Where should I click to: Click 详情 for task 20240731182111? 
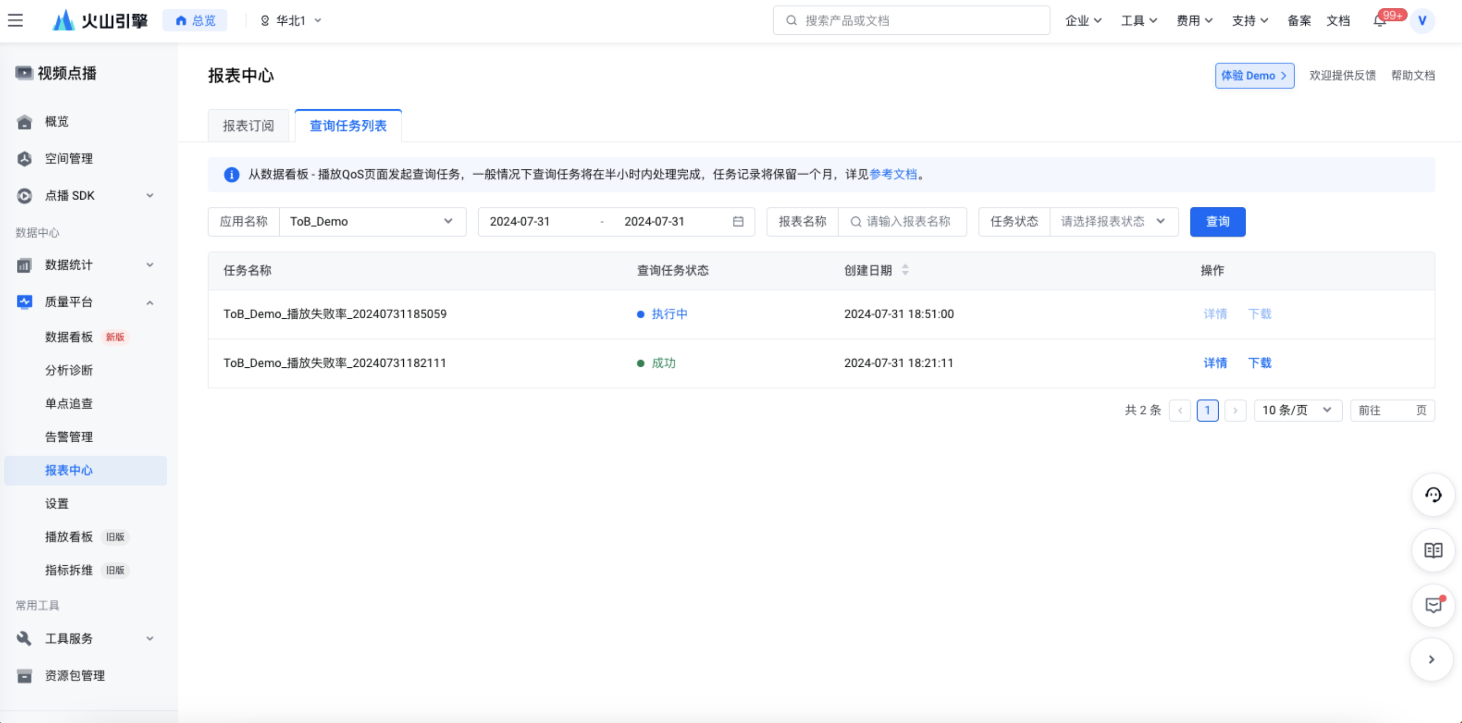[1215, 363]
